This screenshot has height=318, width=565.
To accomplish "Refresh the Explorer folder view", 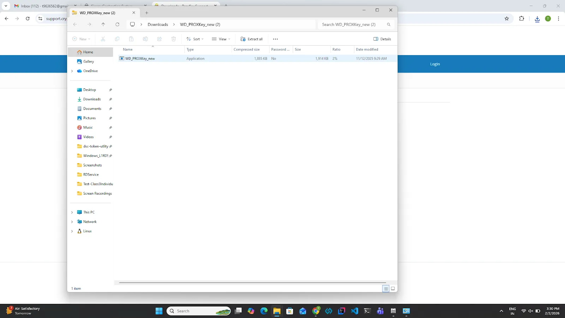I will coord(117,24).
